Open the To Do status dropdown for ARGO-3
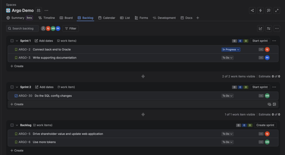Image resolution: width=285 pixels, height=155 pixels. pos(227,57)
